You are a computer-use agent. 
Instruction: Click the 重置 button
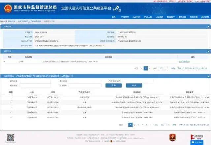tap(134, 85)
